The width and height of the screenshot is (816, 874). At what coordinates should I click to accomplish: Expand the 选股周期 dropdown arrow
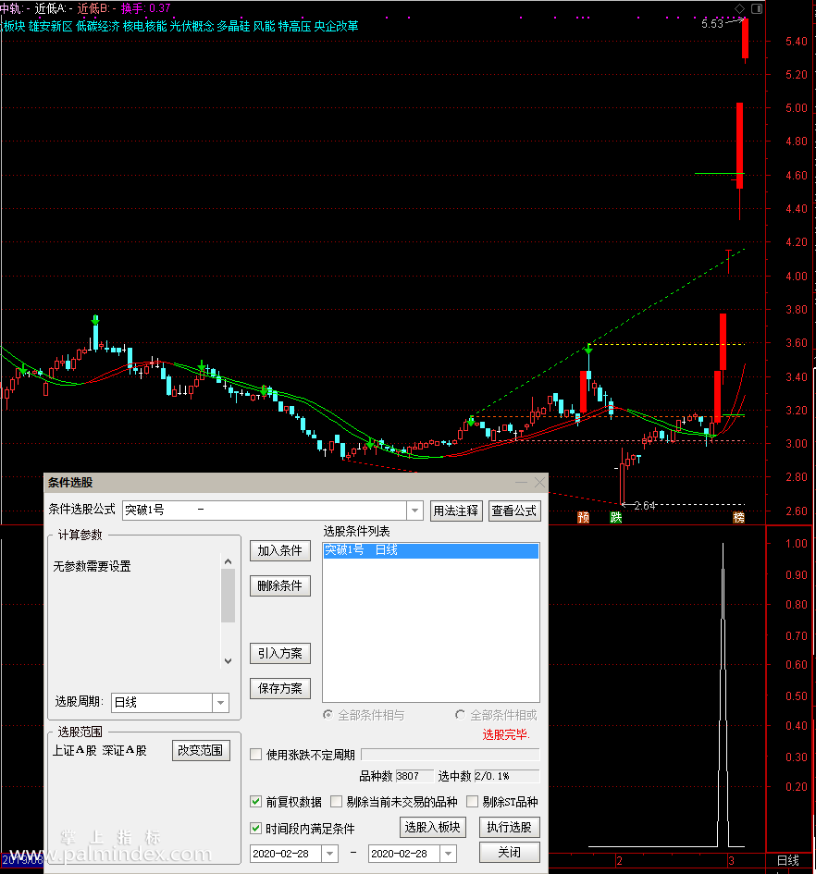(221, 702)
